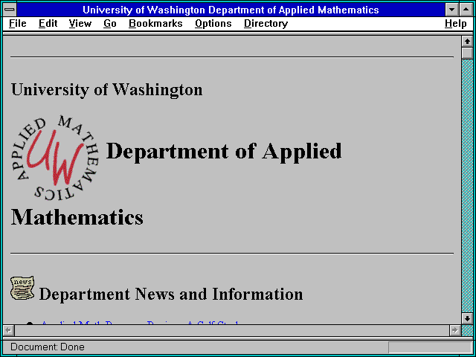Screen dimensions: 476x357
Task: Open the Options menu
Action: point(213,24)
